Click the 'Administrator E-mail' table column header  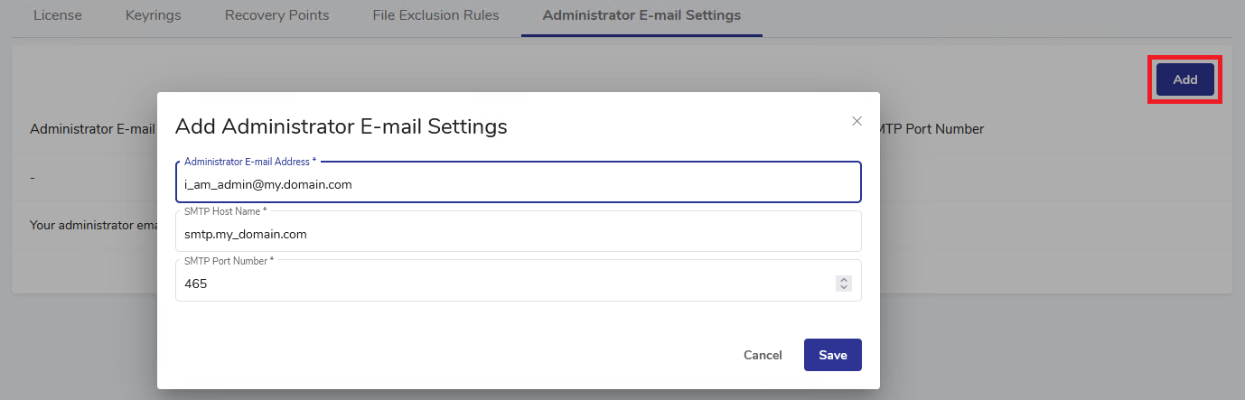pyautogui.click(x=92, y=129)
